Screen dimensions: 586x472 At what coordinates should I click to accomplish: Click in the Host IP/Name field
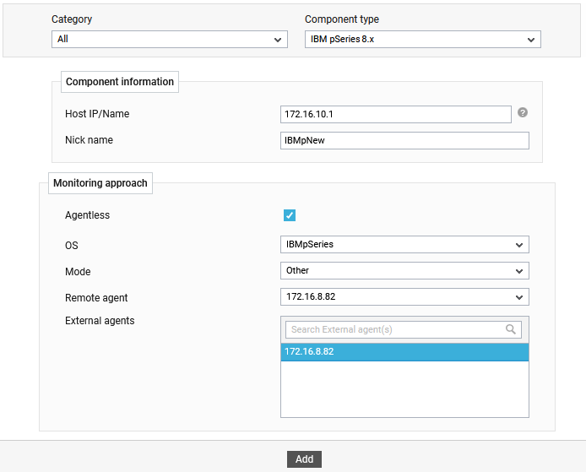click(x=396, y=114)
